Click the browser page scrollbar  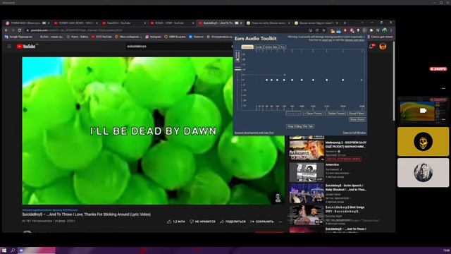(394, 80)
